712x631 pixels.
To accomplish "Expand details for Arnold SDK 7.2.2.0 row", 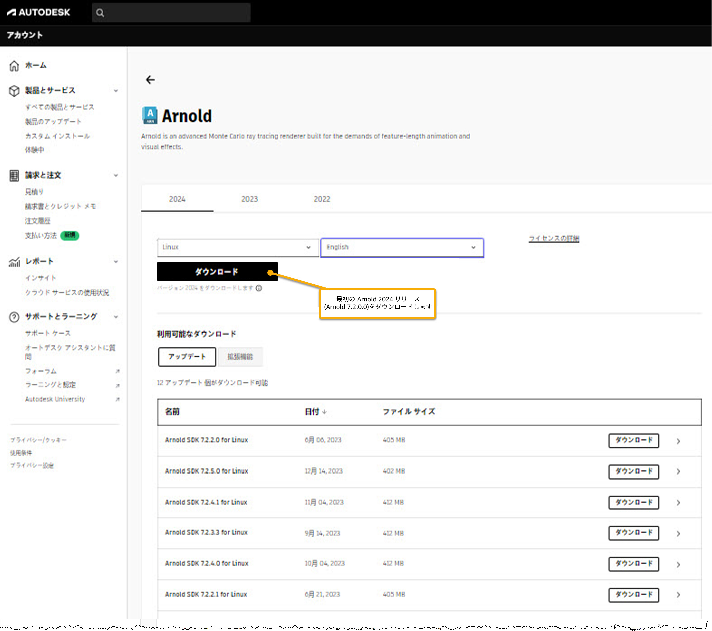I will [678, 441].
